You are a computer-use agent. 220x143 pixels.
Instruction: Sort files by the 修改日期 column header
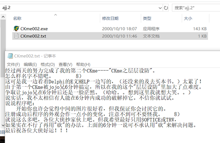[x=110, y=18]
